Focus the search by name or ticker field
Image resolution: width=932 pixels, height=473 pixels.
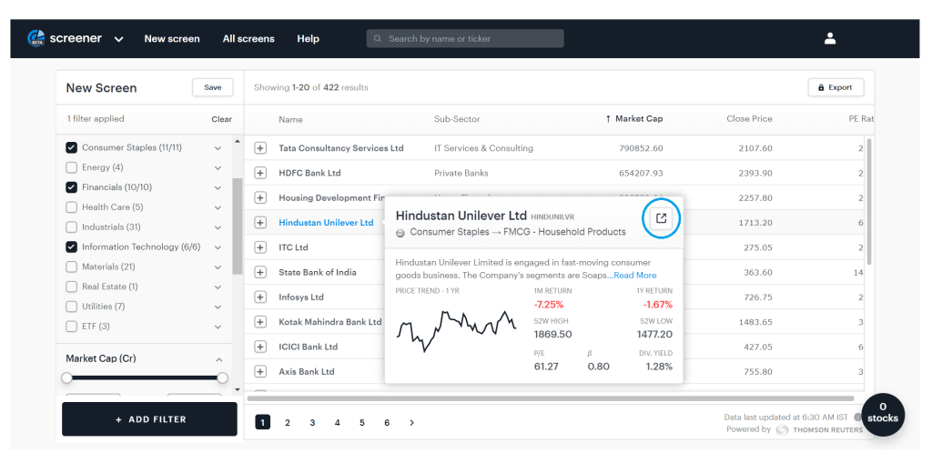[x=469, y=39]
